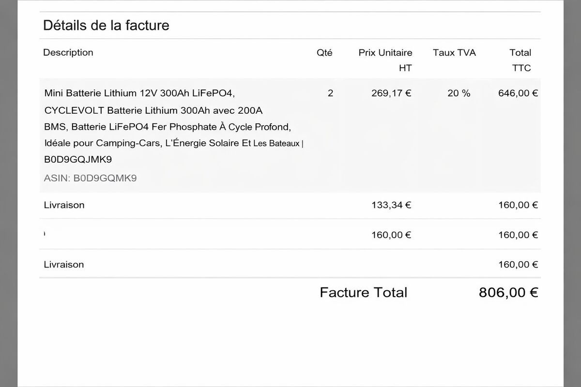Select the B0D9GQJMK9 code ending the description

[78, 160]
